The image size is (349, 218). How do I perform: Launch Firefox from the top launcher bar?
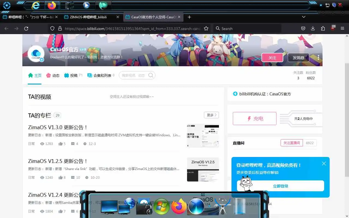coord(52,5)
